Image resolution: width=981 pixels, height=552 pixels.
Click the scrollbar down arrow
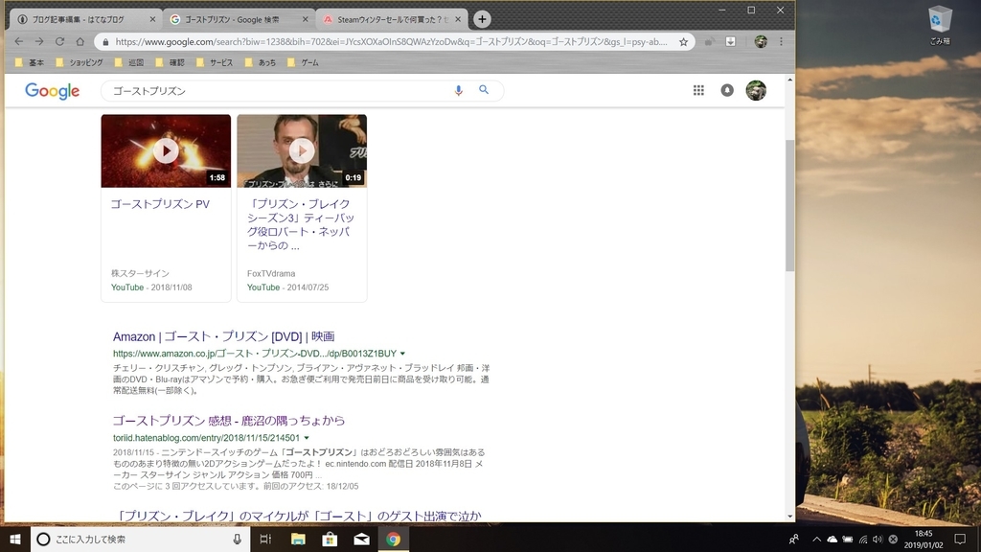pyautogui.click(x=789, y=517)
